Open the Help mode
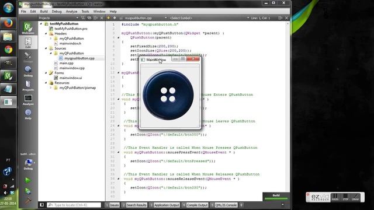The image size is (374, 210). pyautogui.click(x=28, y=114)
